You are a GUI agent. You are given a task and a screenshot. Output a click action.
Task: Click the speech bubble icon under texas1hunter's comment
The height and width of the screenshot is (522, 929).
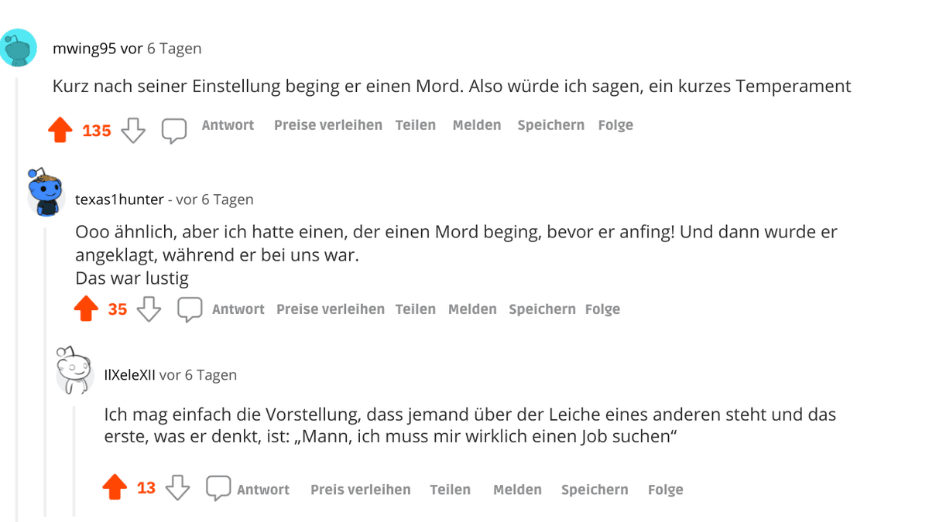[x=190, y=309]
